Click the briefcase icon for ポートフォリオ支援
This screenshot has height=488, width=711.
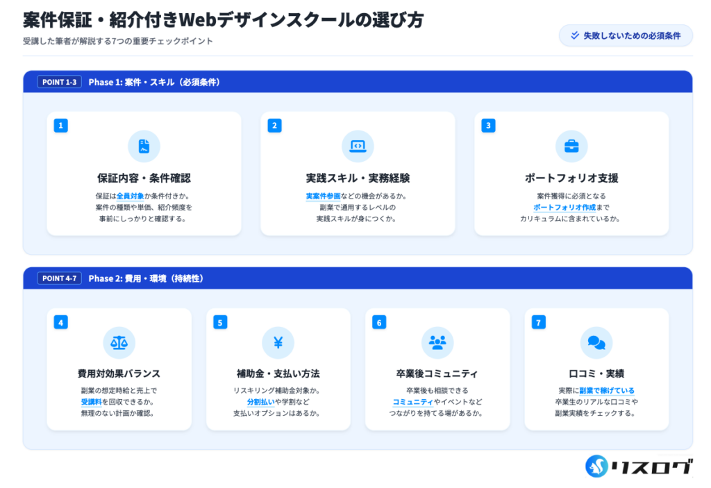[571, 146]
